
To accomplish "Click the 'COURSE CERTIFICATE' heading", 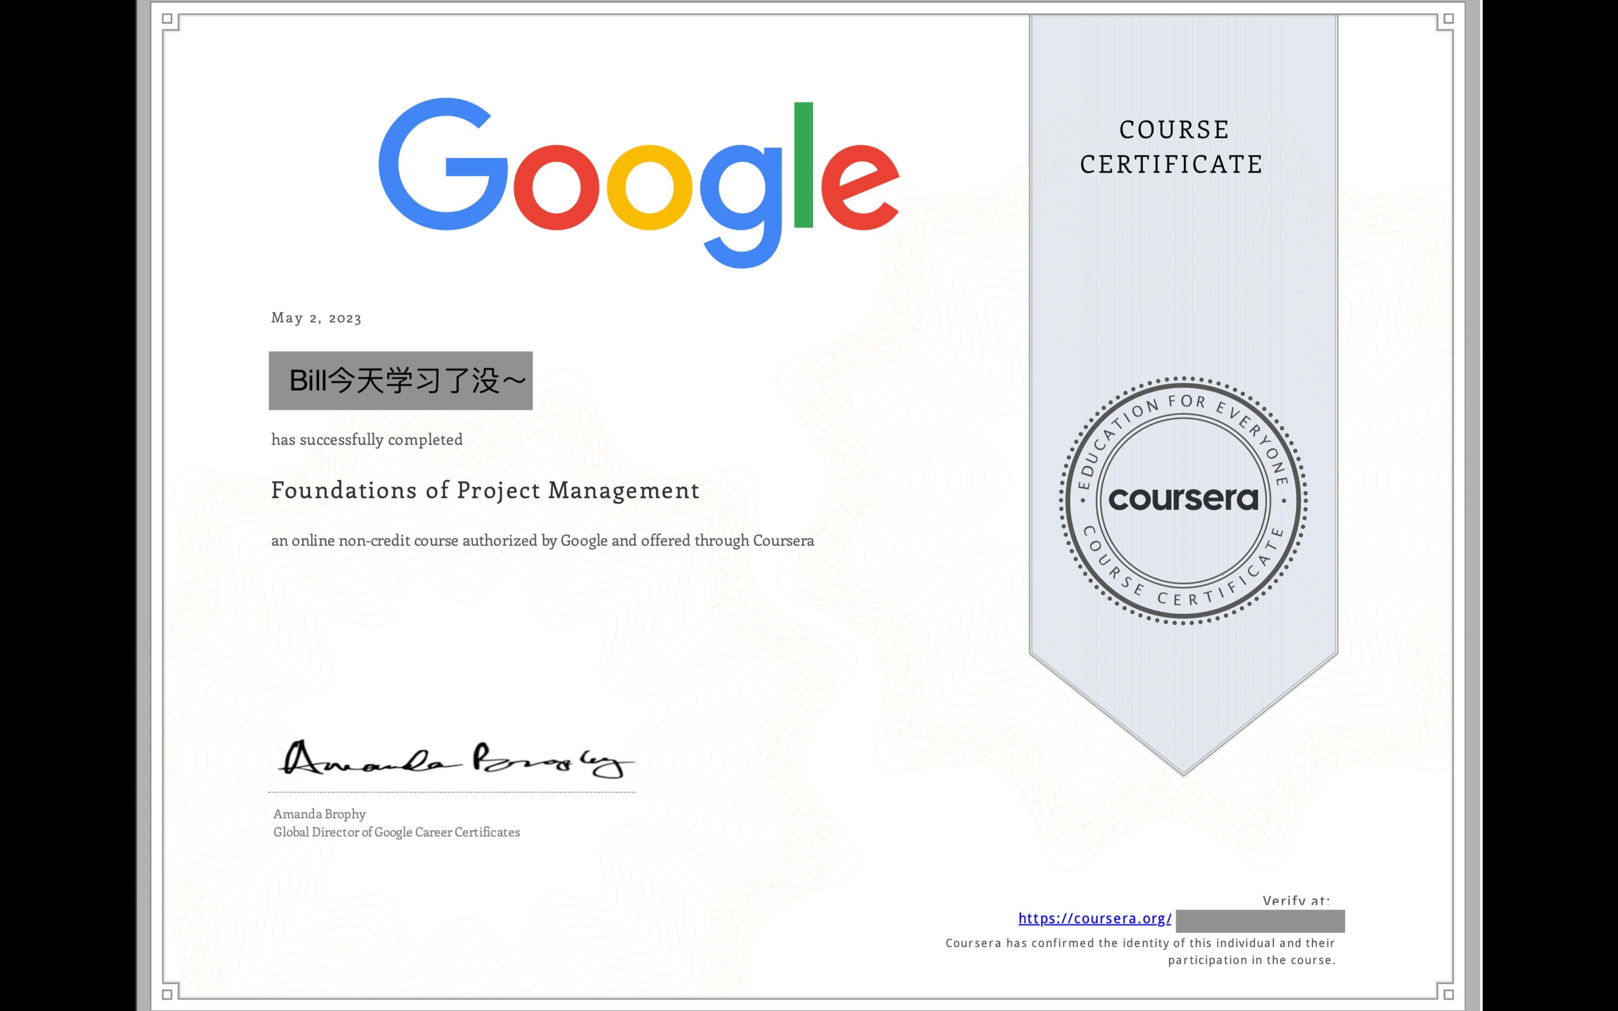I will [x=1172, y=147].
